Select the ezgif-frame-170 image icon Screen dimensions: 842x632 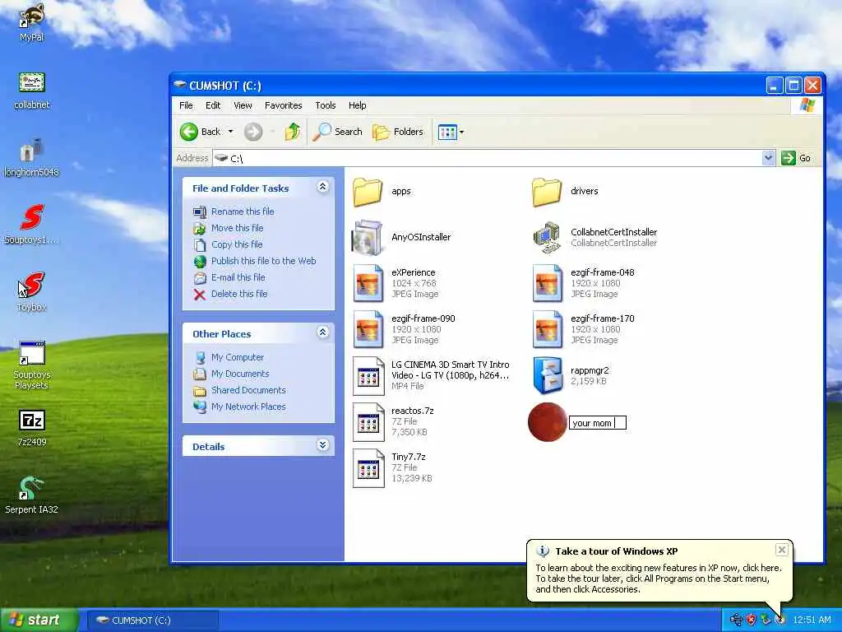(x=548, y=329)
